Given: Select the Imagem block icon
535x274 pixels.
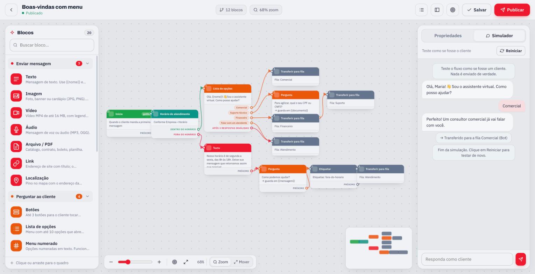Looking at the screenshot, I should 16,96.
